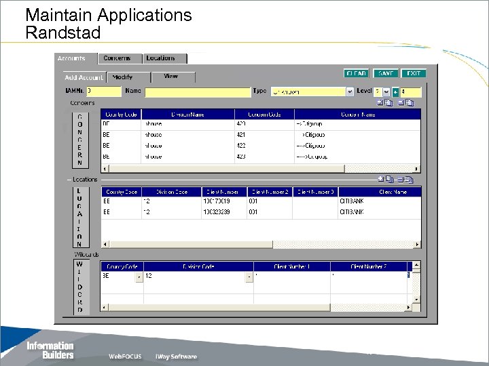
Task: Switch to the Locations tab
Action: pyautogui.click(x=160, y=58)
